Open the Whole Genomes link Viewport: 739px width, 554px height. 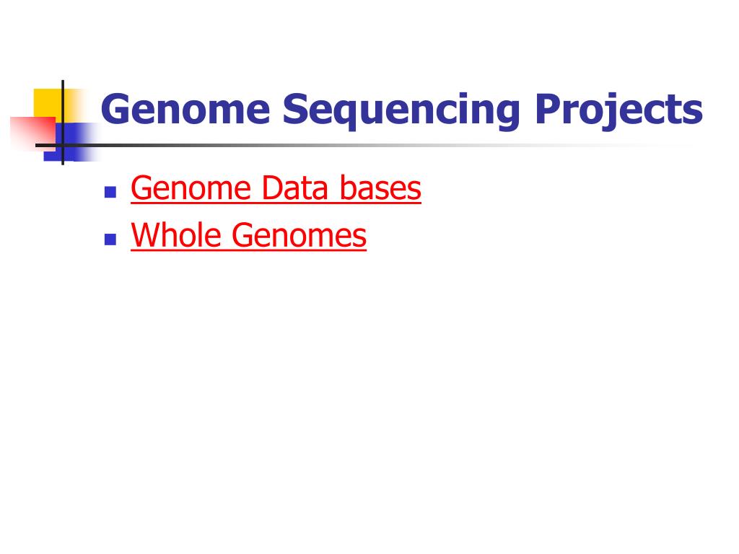(248, 236)
